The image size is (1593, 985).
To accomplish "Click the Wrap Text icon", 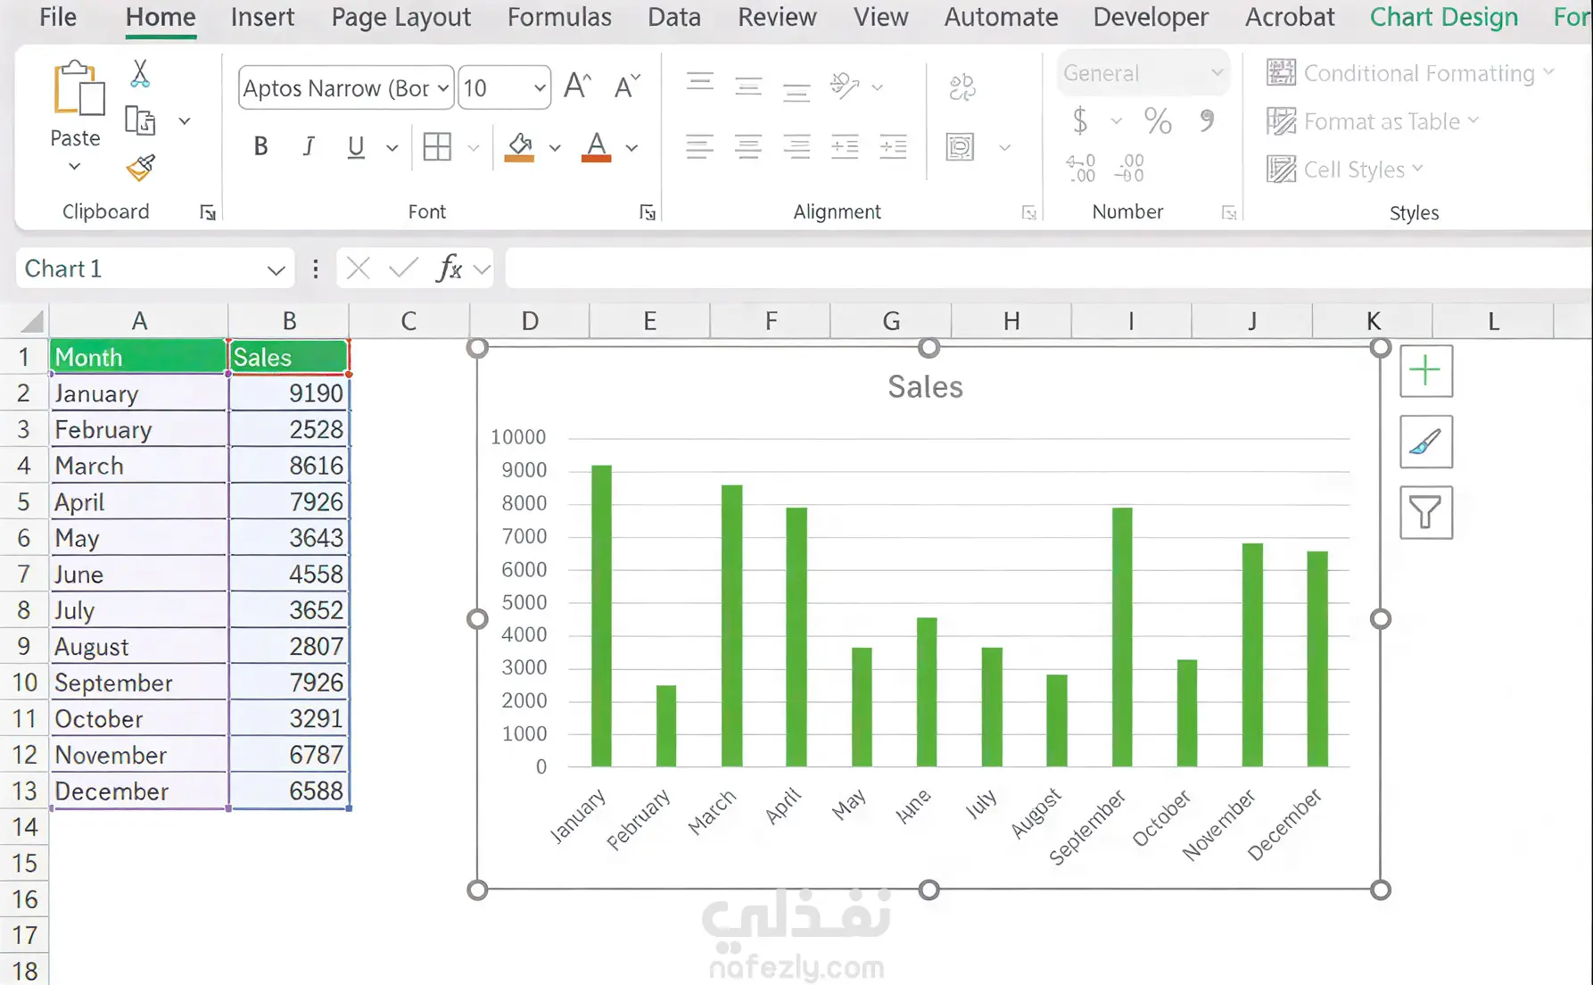I will click(962, 87).
